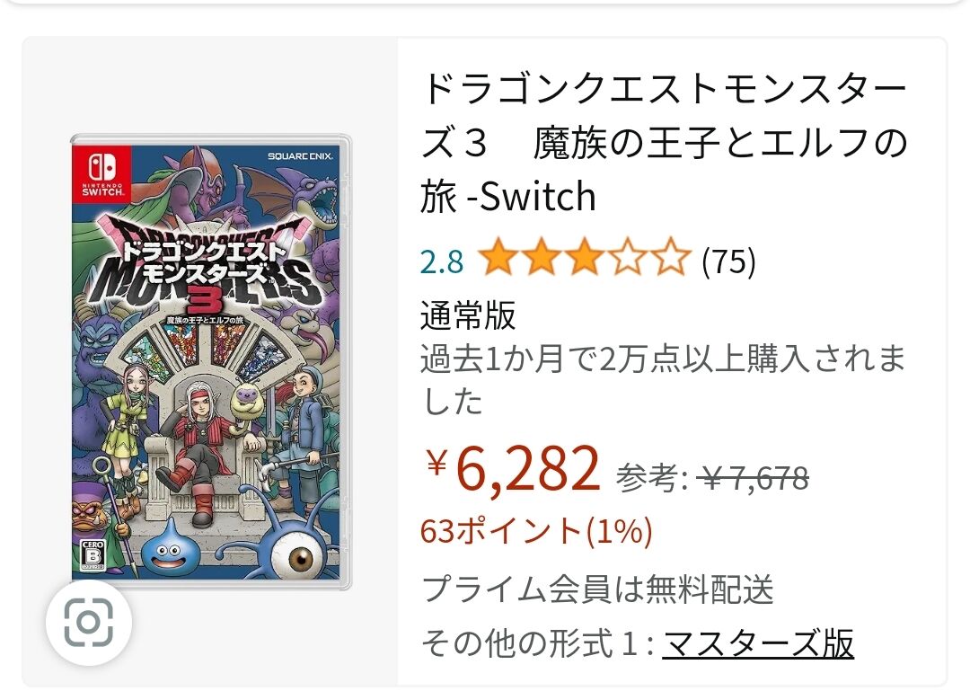Screen dimensions: 970x691
Task: Click the third filled rating star
Action: pyautogui.click(x=585, y=257)
